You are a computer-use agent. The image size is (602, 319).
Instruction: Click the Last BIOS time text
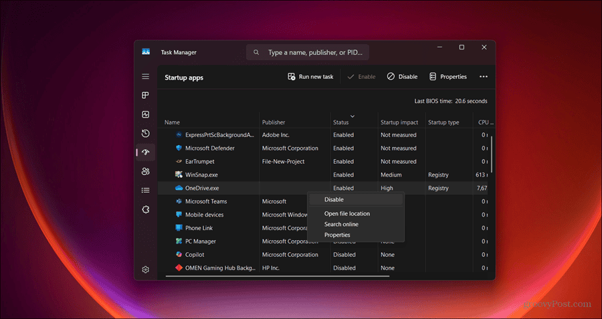point(451,102)
